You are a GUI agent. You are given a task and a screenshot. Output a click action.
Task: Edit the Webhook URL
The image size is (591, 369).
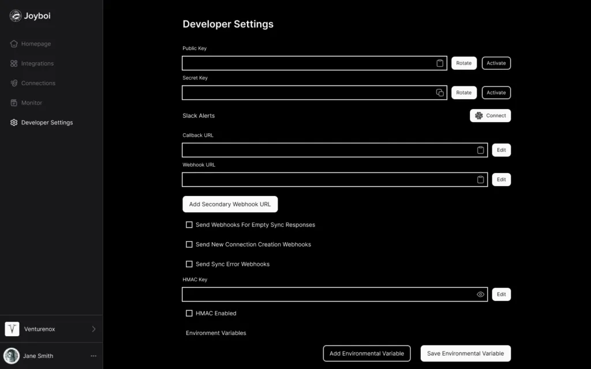502,180
